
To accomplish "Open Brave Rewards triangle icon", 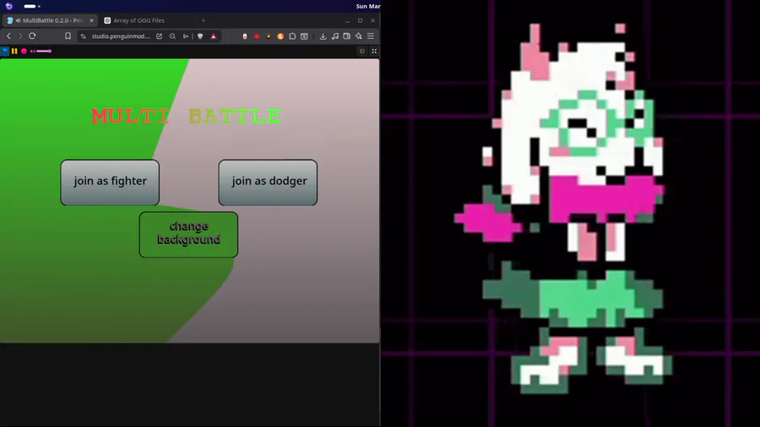I will click(x=214, y=36).
